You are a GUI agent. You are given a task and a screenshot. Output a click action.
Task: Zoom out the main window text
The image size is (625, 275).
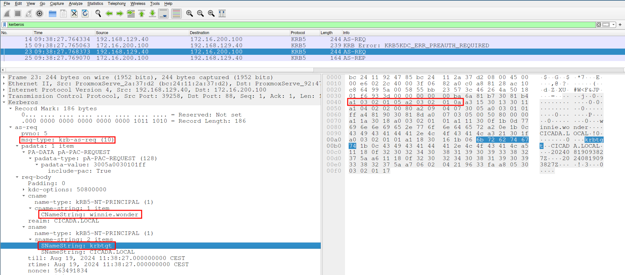(x=200, y=13)
